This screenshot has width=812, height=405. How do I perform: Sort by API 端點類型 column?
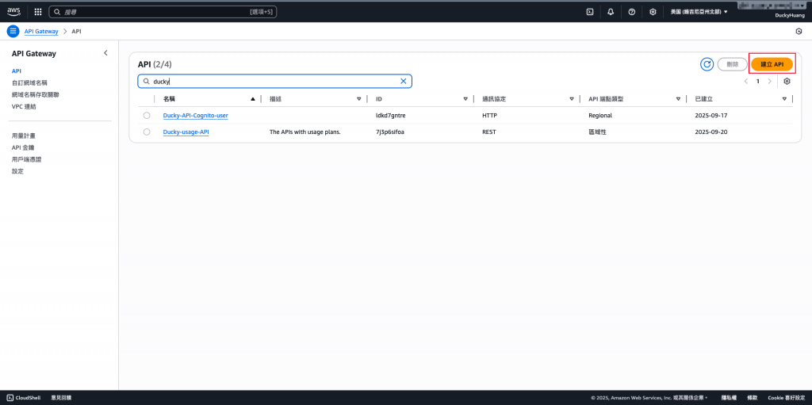(x=678, y=98)
